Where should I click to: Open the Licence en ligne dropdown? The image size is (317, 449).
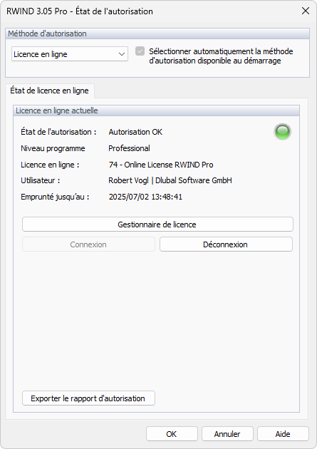[x=70, y=54]
